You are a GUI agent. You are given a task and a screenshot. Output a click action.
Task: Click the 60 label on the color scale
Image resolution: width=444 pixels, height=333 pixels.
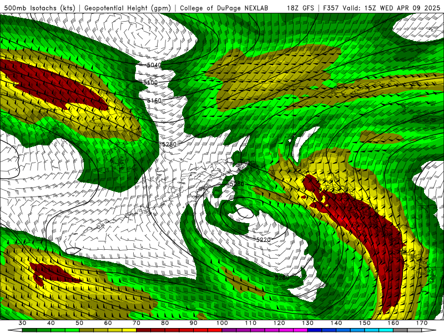pos(108,323)
